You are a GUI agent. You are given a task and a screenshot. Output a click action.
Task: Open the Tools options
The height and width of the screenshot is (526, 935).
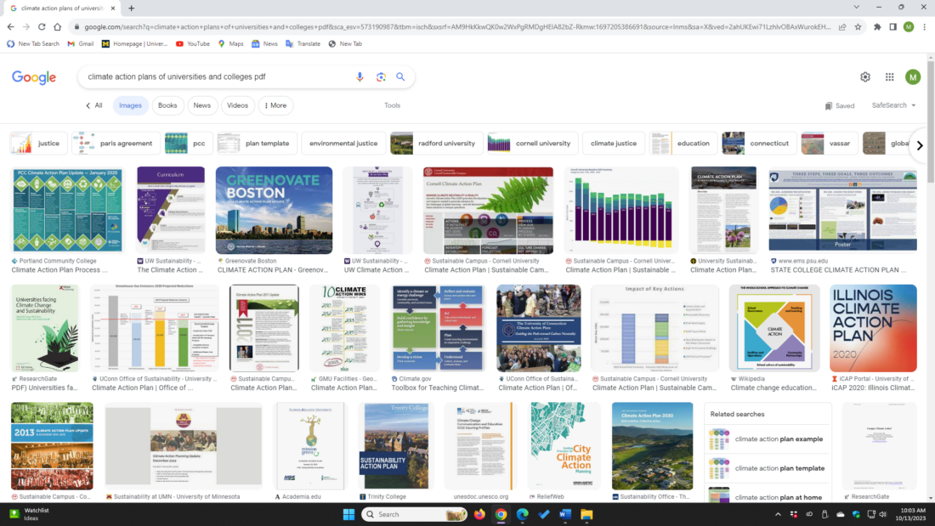393,105
